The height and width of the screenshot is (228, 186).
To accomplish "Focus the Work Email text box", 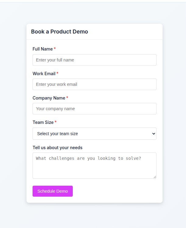I will click(94, 84).
